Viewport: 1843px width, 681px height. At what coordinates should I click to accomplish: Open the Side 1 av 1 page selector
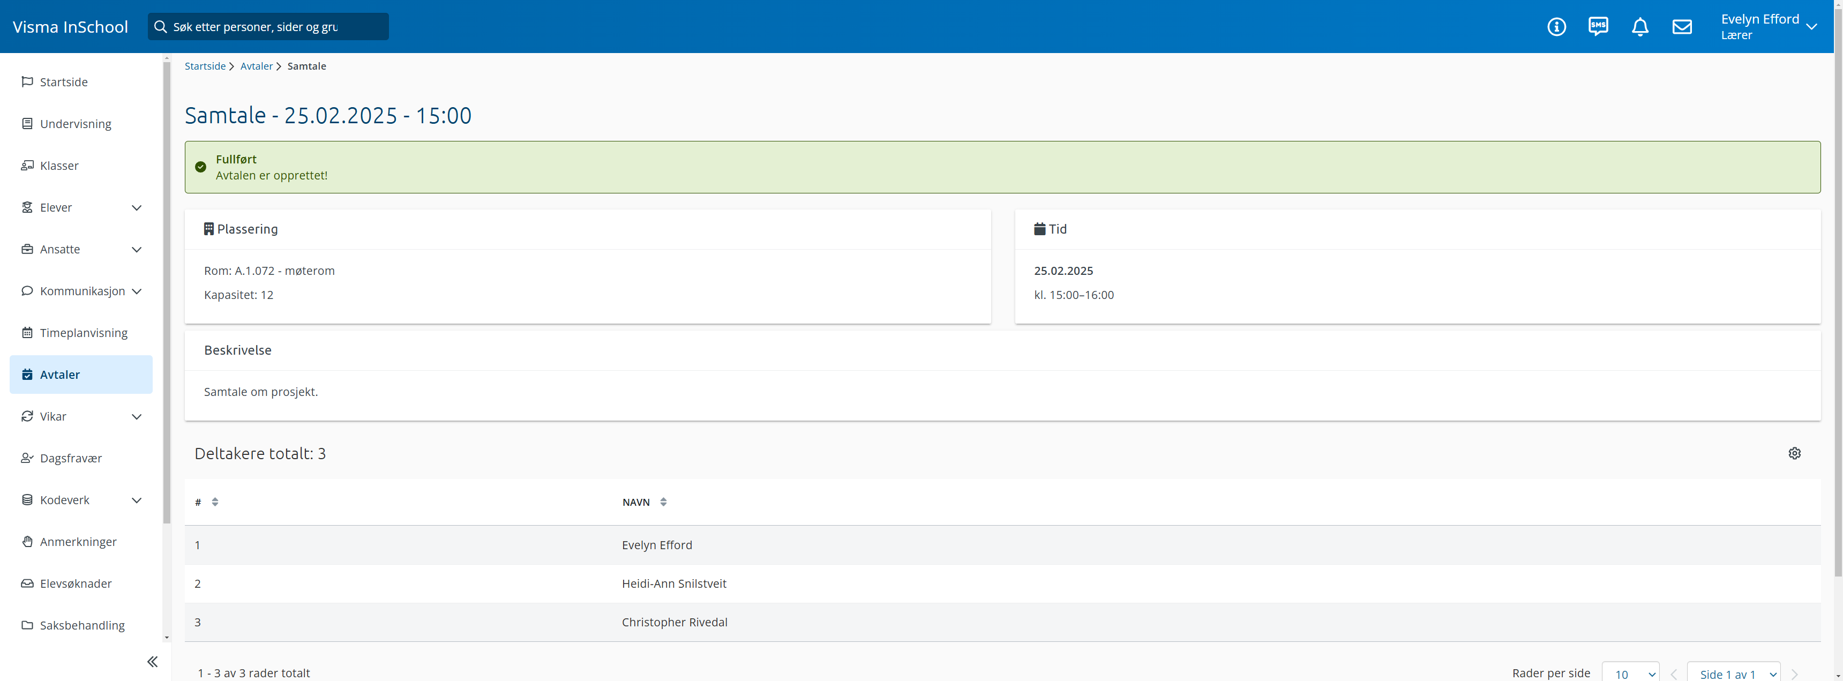(1734, 673)
